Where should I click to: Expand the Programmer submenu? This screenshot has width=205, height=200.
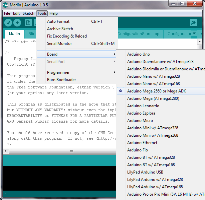pos(76,72)
